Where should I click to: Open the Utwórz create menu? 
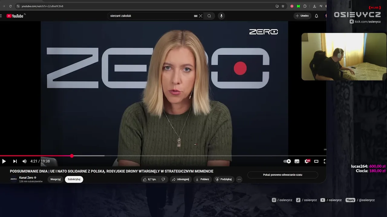pyautogui.click(x=302, y=16)
